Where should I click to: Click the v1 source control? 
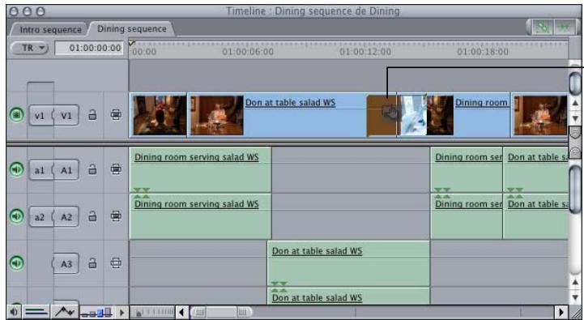click(40, 116)
